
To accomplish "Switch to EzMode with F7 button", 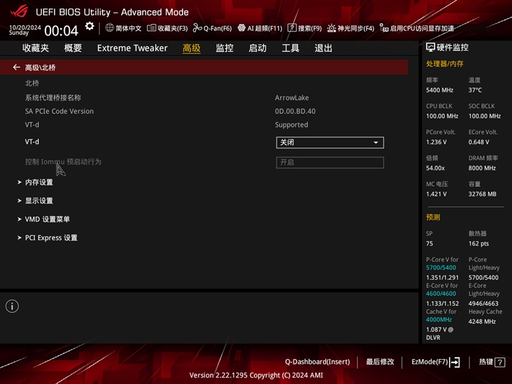I will tap(436, 362).
